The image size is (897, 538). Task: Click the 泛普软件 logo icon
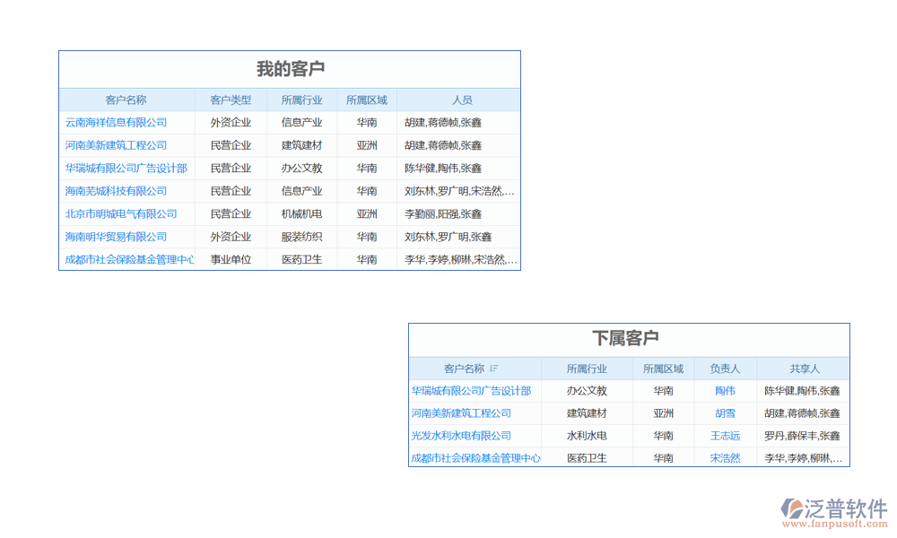791,509
